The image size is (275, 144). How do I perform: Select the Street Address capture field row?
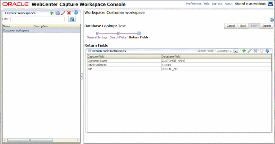[x=124, y=65]
